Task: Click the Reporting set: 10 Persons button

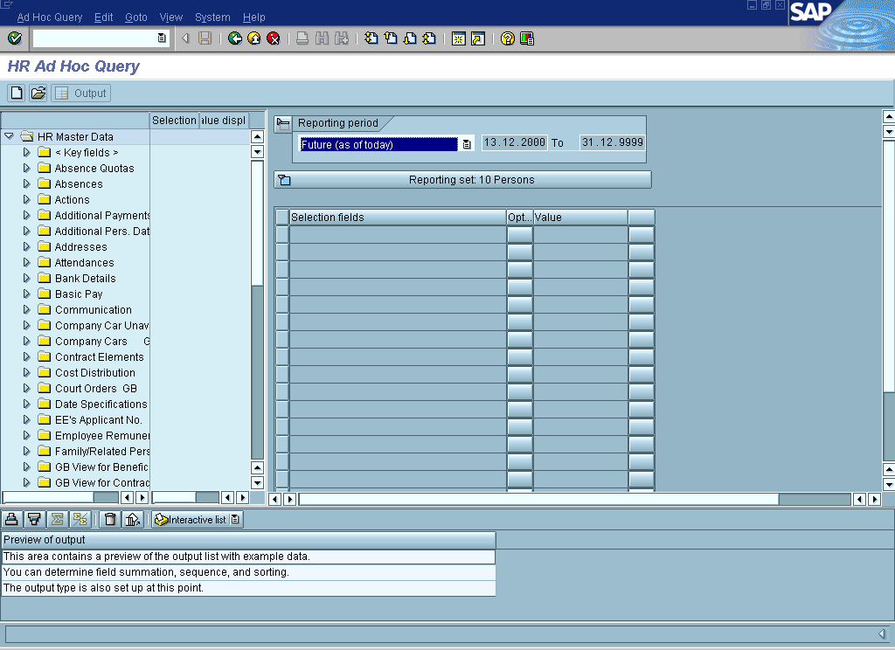Action: click(463, 180)
